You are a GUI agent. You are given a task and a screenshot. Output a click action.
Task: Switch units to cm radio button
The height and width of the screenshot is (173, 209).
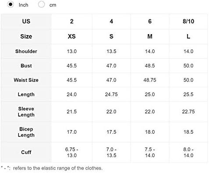pyautogui.click(x=41, y=4)
